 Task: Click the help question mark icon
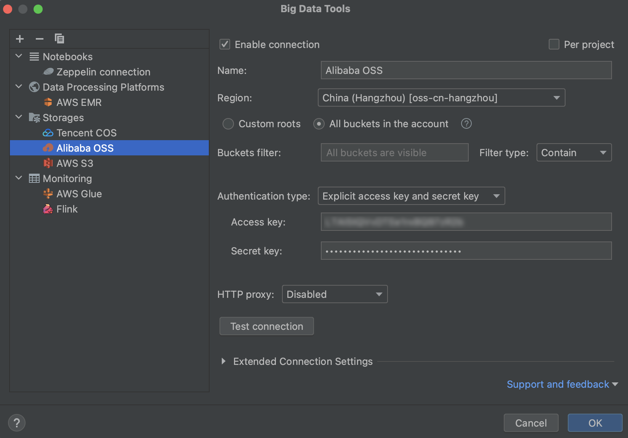[16, 422]
